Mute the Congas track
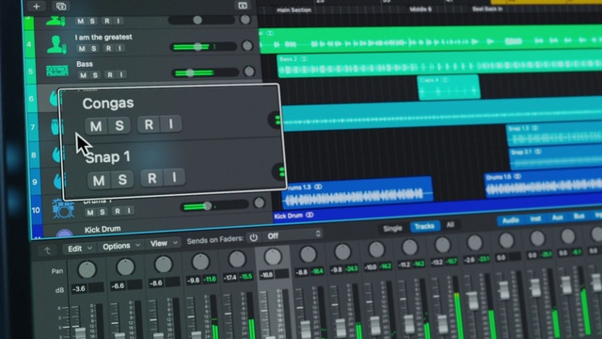This screenshot has width=602, height=339. click(x=96, y=126)
